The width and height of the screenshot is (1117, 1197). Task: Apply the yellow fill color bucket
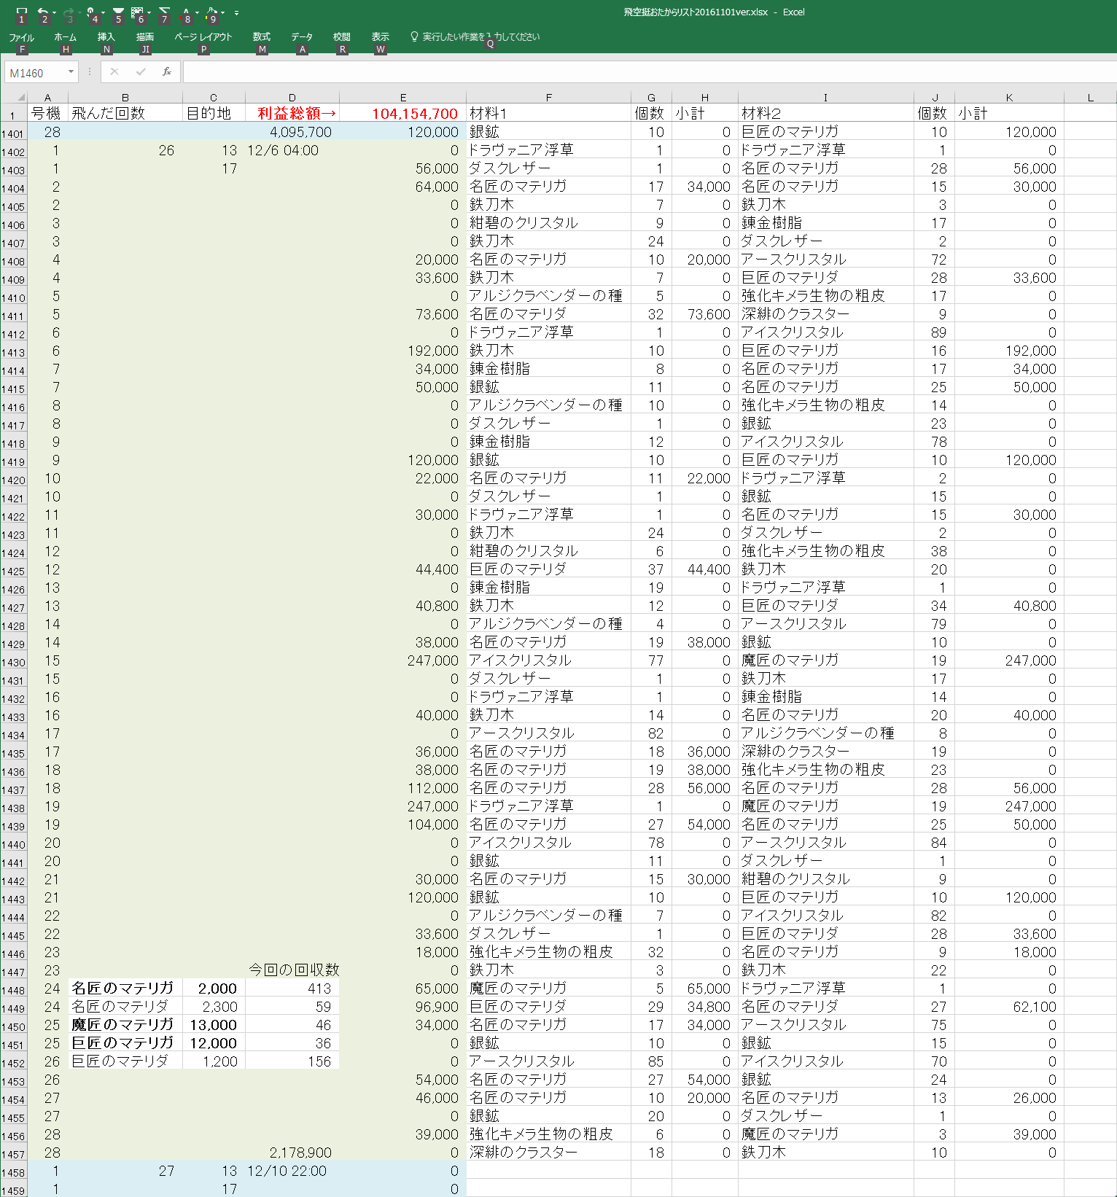click(x=211, y=12)
